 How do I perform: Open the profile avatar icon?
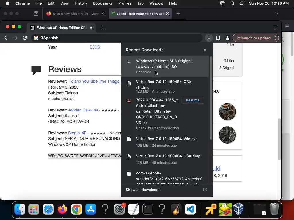(x=227, y=38)
